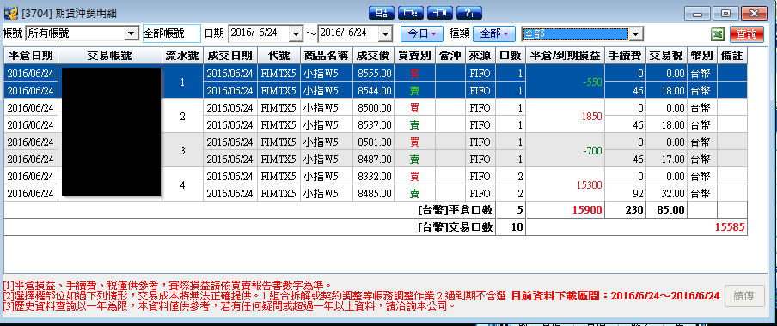Sort by the 代號 column header
Viewport: 777px width, 326px height.
[278, 56]
